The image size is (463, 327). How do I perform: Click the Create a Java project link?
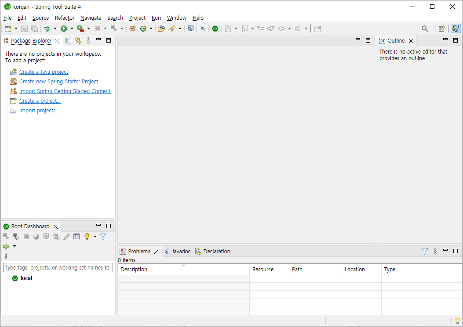(44, 72)
